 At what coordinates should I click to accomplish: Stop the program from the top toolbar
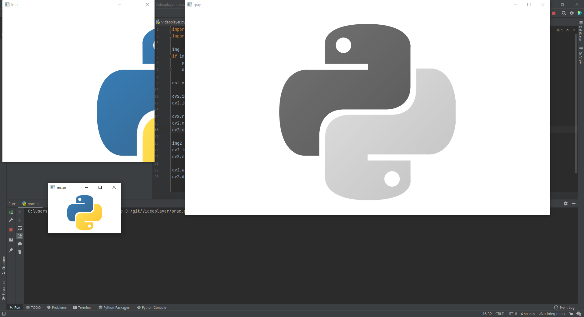tap(554, 13)
